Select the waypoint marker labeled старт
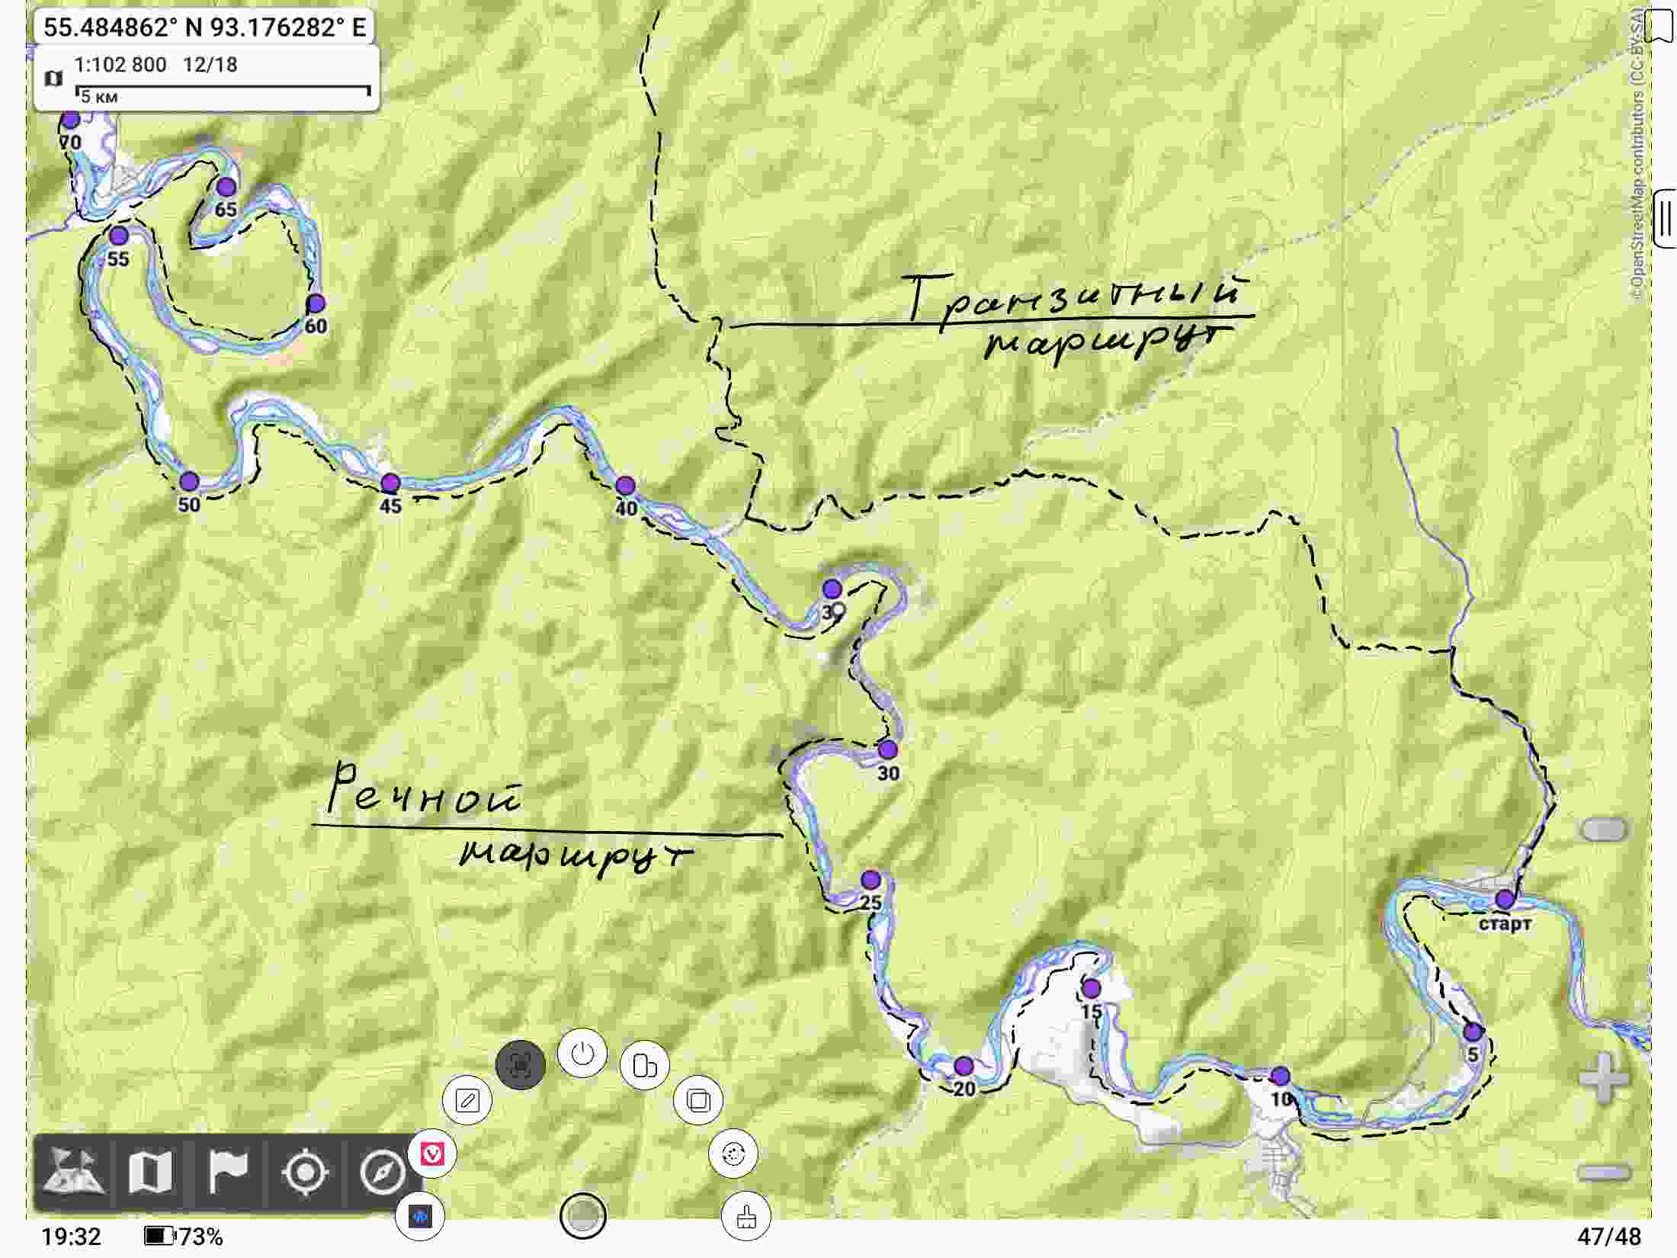The width and height of the screenshot is (1677, 1258). pyautogui.click(x=1504, y=900)
